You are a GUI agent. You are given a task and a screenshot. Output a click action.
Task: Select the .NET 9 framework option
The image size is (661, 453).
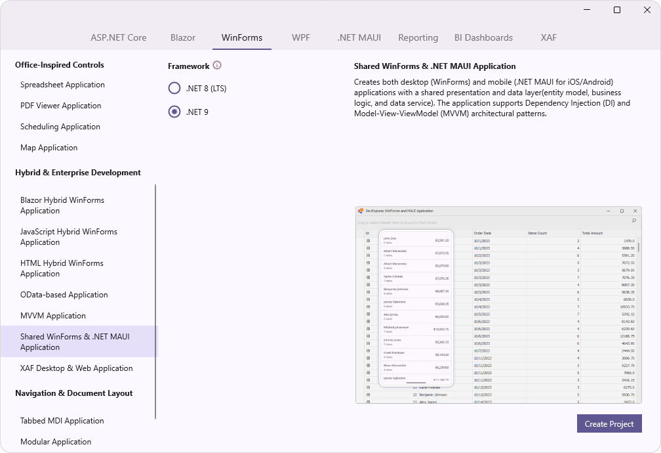click(x=174, y=112)
